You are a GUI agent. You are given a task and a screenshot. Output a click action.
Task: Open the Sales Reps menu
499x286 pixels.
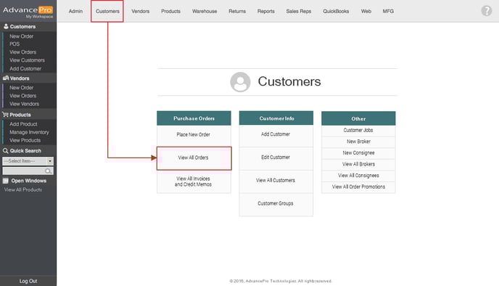(x=299, y=11)
